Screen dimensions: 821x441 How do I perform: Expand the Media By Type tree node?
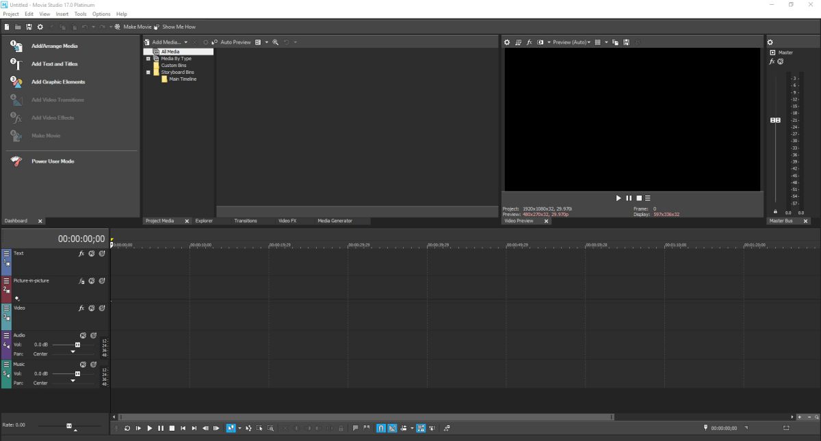coord(148,59)
